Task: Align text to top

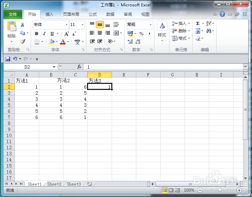Action: click(92, 25)
